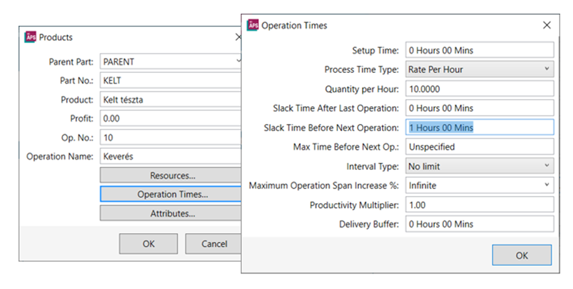Screen dimensions: 573x289
Task: Click the APS icon in Products title bar
Action: (x=29, y=37)
